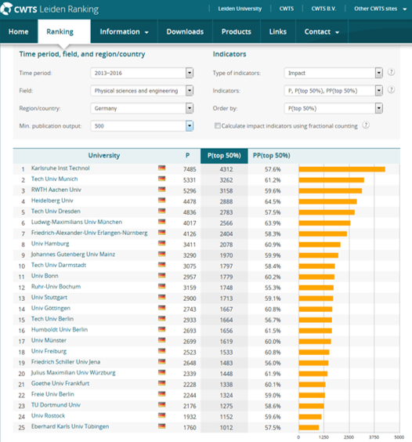The image size is (412, 442).
Task: Open the Downloads tab
Action: coord(185,31)
